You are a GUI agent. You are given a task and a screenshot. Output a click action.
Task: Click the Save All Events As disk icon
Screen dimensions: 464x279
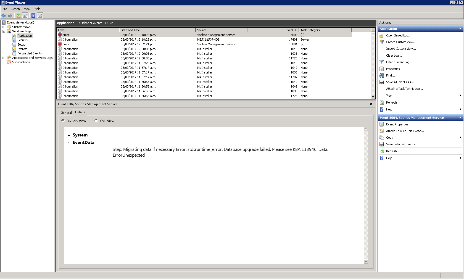(x=382, y=82)
